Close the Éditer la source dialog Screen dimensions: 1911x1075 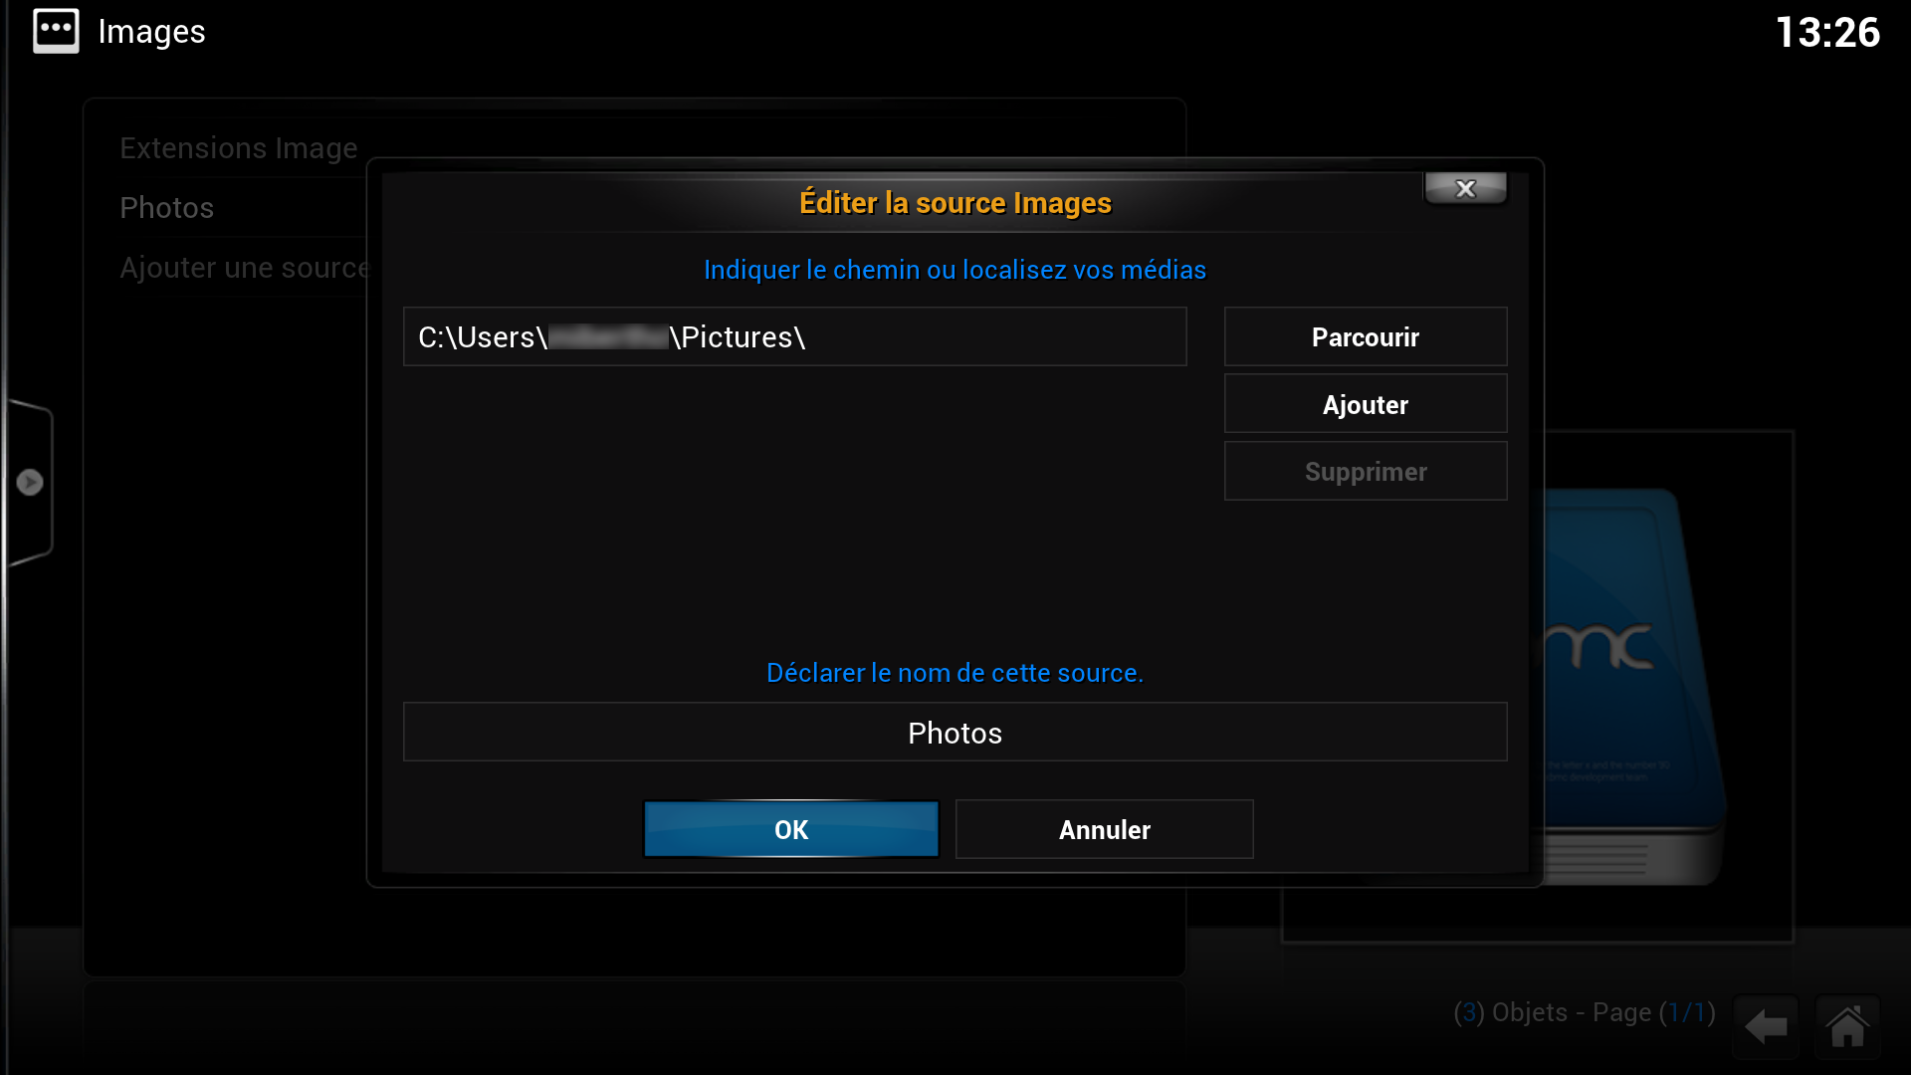pyautogui.click(x=1465, y=188)
